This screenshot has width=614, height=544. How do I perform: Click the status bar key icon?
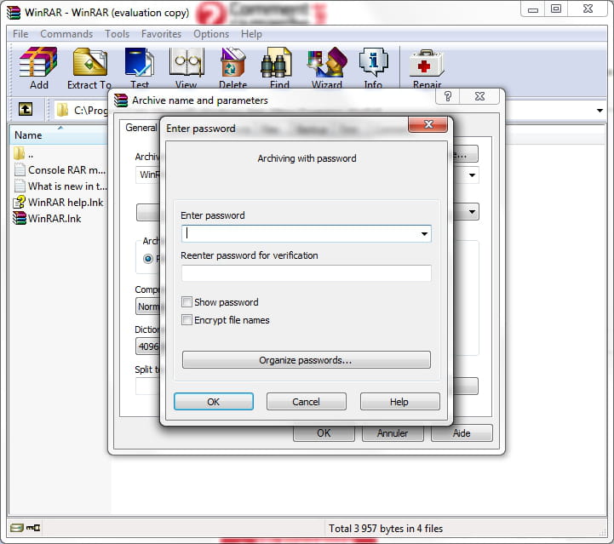click(x=33, y=528)
